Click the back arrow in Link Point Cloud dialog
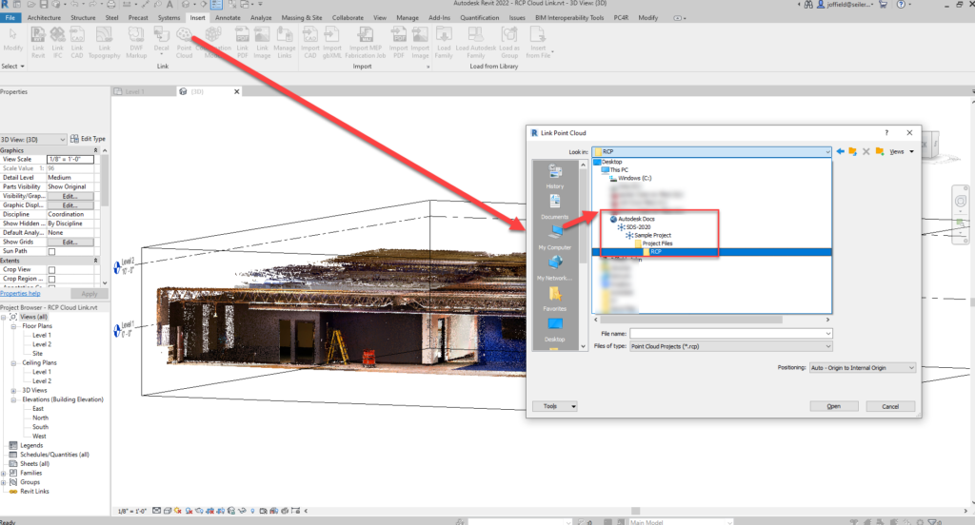The height and width of the screenshot is (525, 975). coord(841,151)
